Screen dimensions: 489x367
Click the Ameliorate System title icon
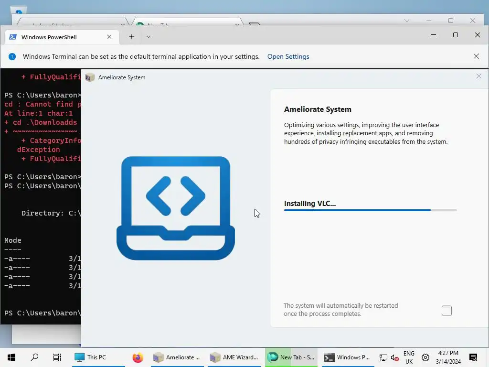pyautogui.click(x=90, y=77)
